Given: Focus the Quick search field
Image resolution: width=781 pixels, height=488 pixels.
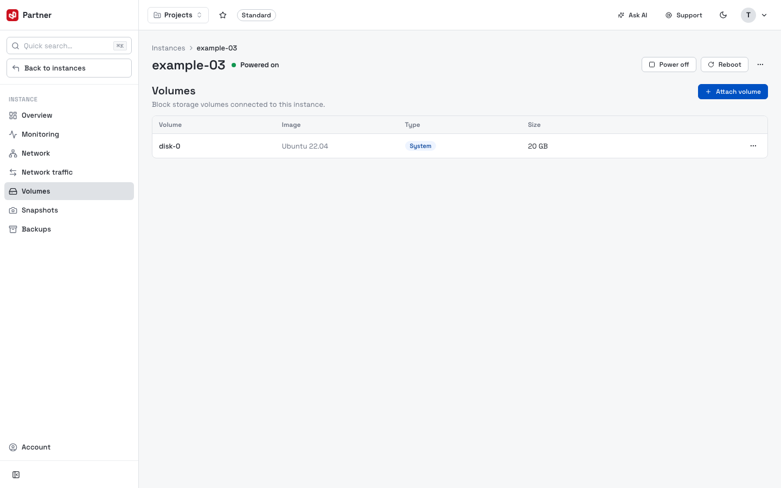Looking at the screenshot, I should click(x=69, y=46).
